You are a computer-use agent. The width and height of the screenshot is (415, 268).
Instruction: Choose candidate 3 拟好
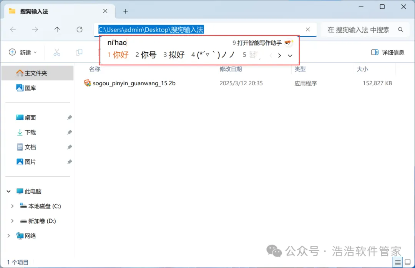[x=174, y=55]
